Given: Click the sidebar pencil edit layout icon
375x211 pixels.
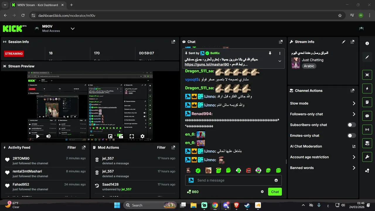Looking at the screenshot, I should [x=367, y=57].
